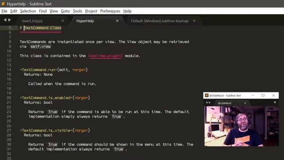Screen dimensions: 284x160
Task: Click next tab arrow in @OdatNurd window
Action: [x=210, y=103]
